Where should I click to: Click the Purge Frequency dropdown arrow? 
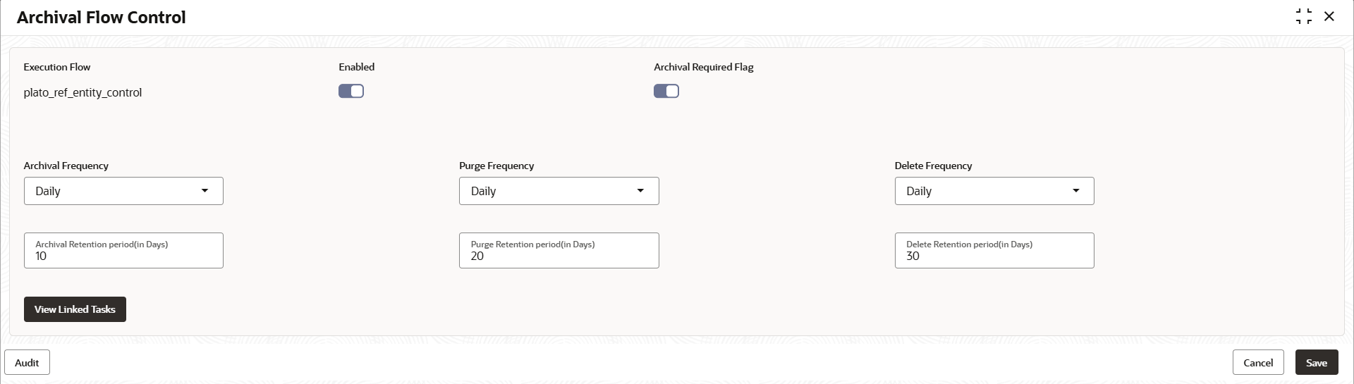640,191
